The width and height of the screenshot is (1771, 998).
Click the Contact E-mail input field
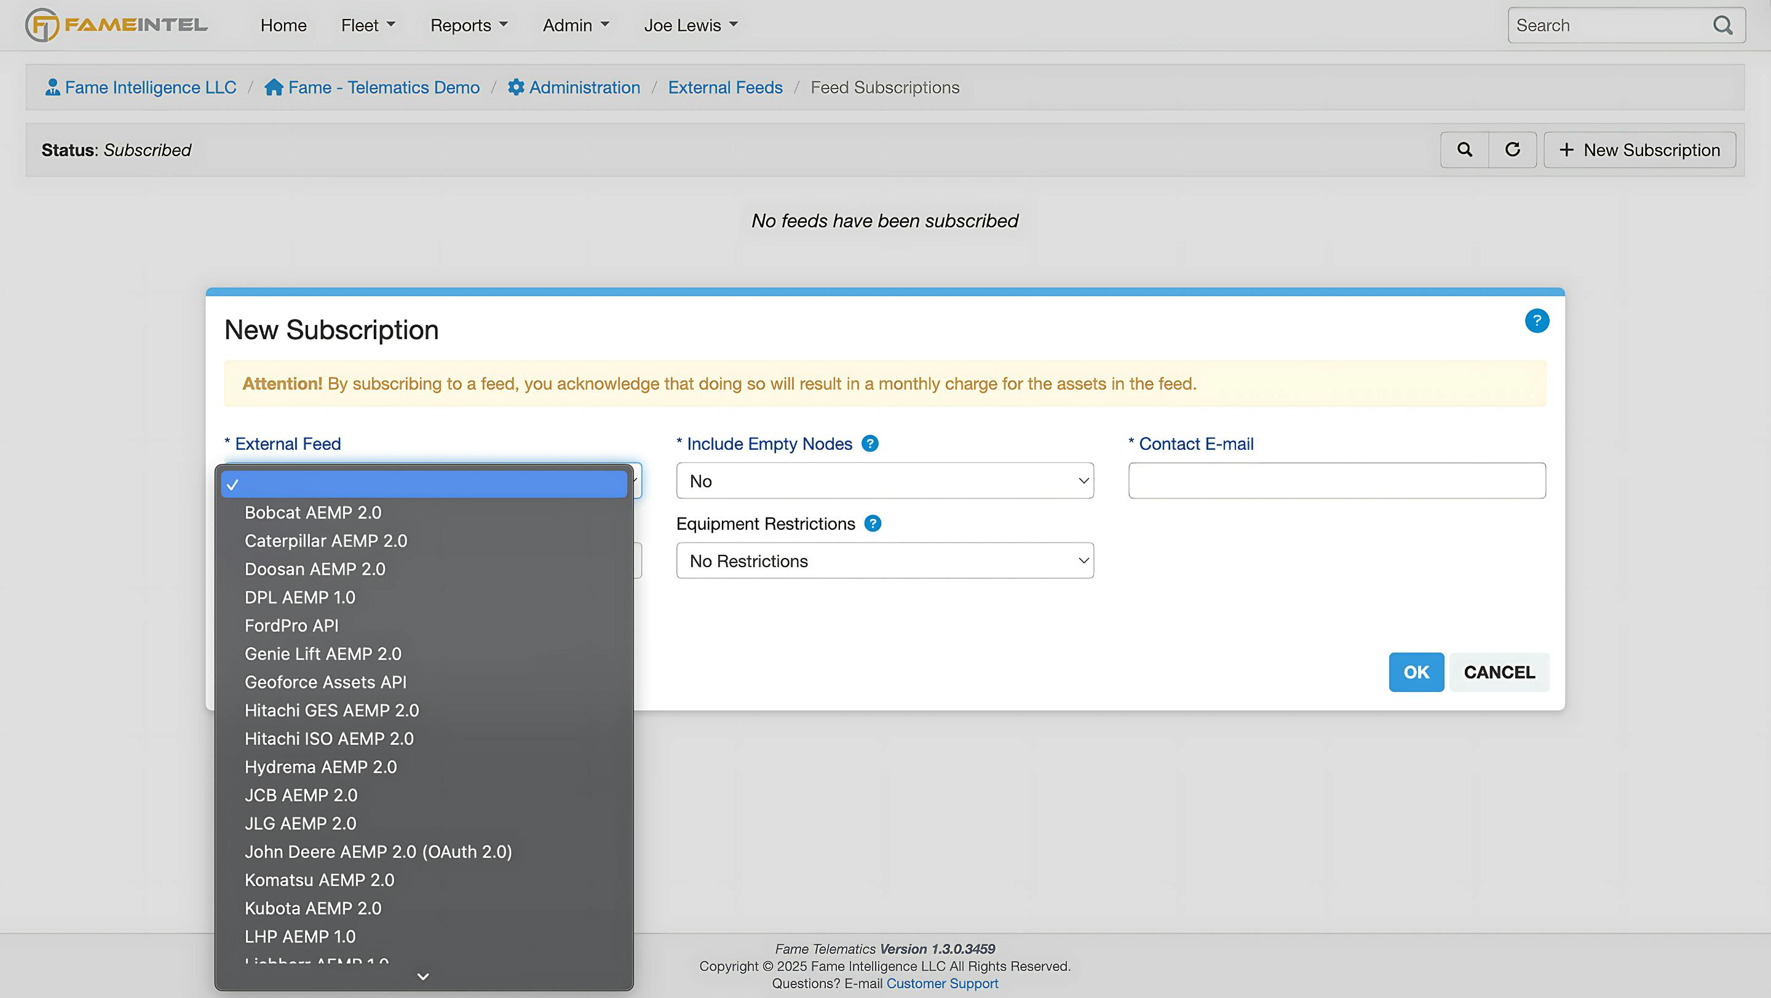point(1336,481)
